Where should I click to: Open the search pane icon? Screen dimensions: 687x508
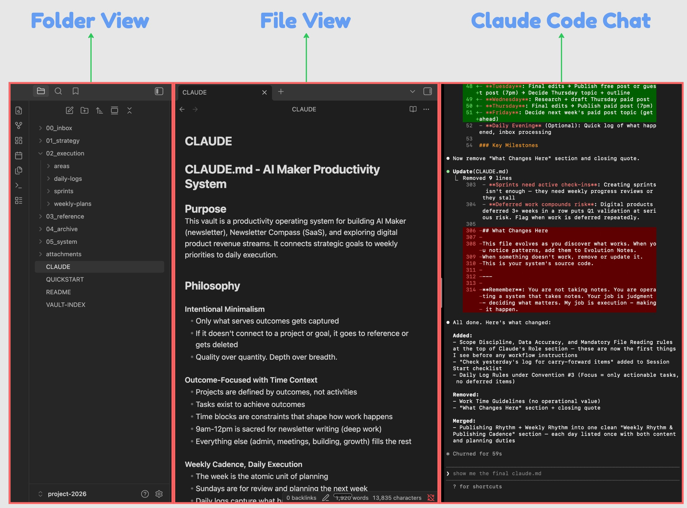[x=58, y=91]
